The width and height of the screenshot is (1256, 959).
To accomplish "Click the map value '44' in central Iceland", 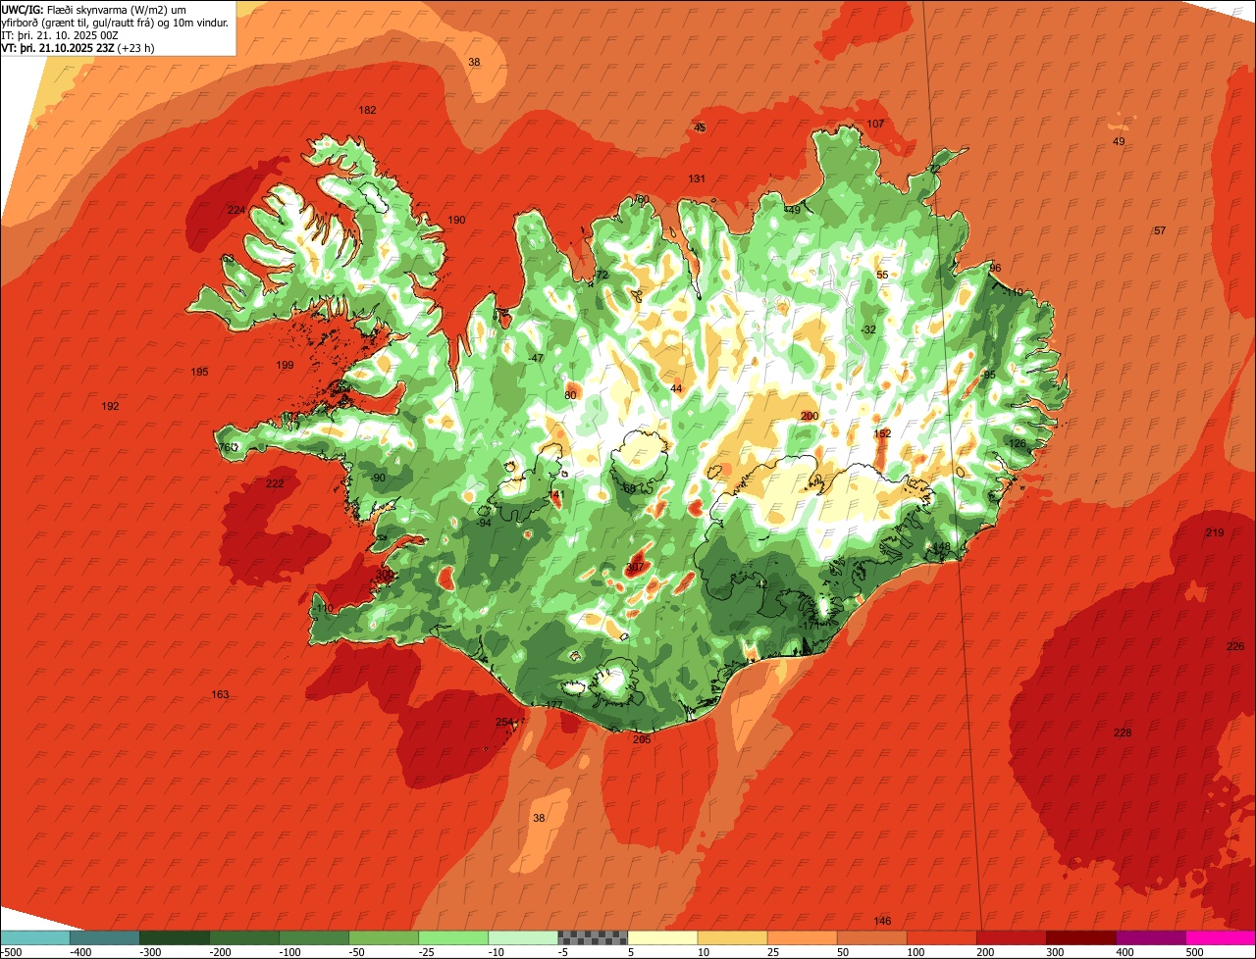I will tap(676, 388).
